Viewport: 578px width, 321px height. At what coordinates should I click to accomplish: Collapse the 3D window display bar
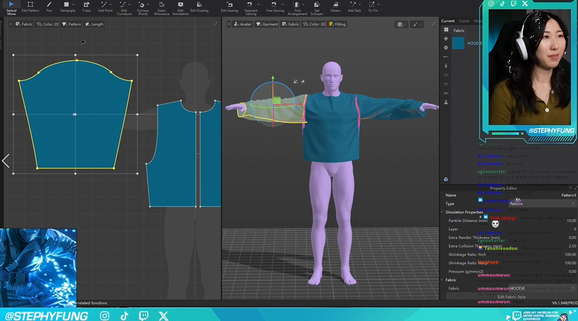229,24
